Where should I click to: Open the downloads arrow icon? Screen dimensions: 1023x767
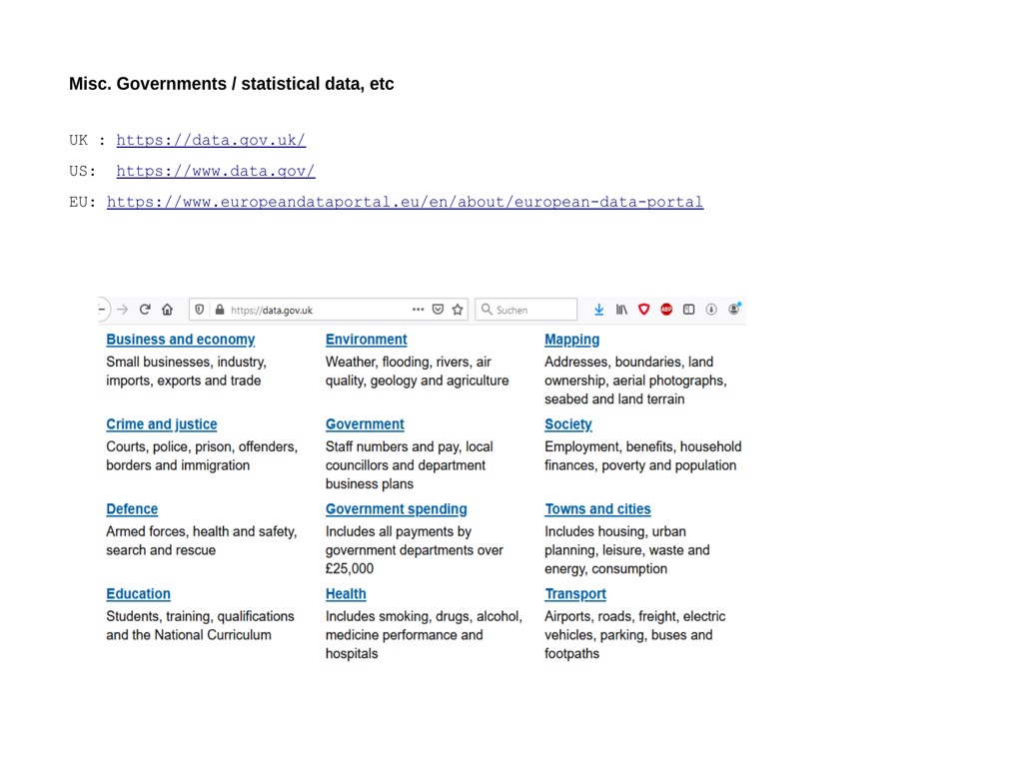coord(598,310)
